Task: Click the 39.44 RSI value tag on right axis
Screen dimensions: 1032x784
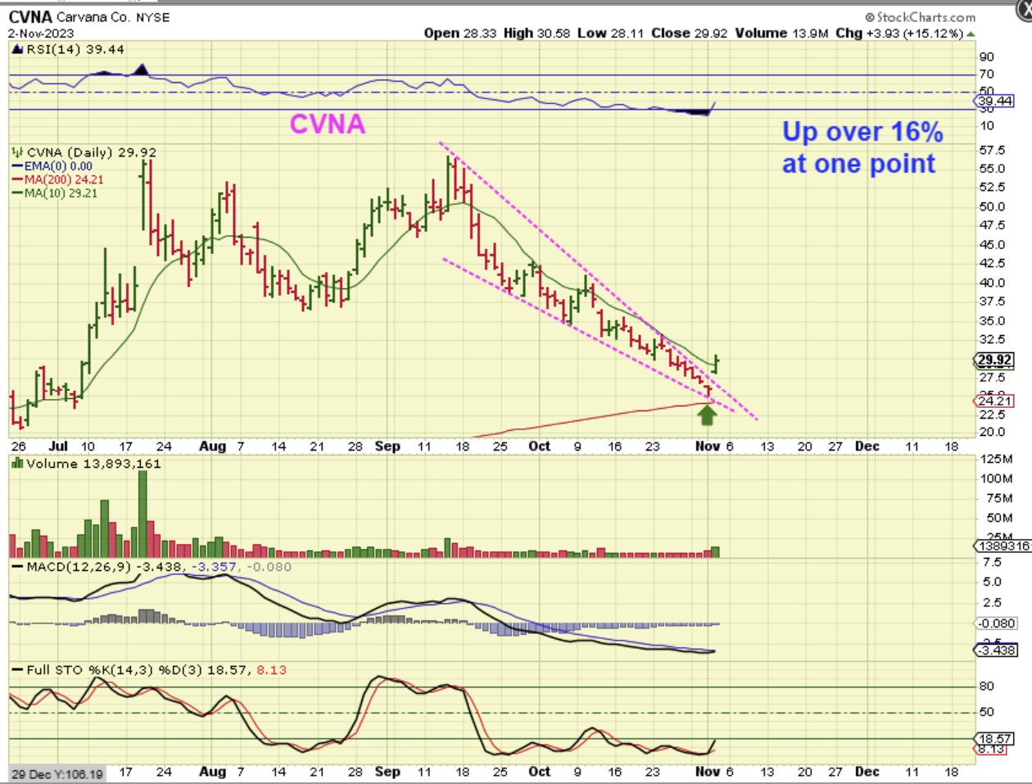Action: [995, 101]
